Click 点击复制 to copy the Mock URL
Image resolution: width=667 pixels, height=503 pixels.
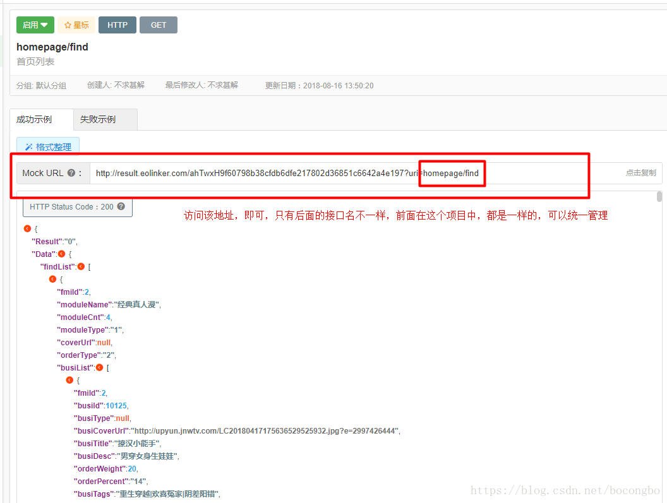[640, 173]
